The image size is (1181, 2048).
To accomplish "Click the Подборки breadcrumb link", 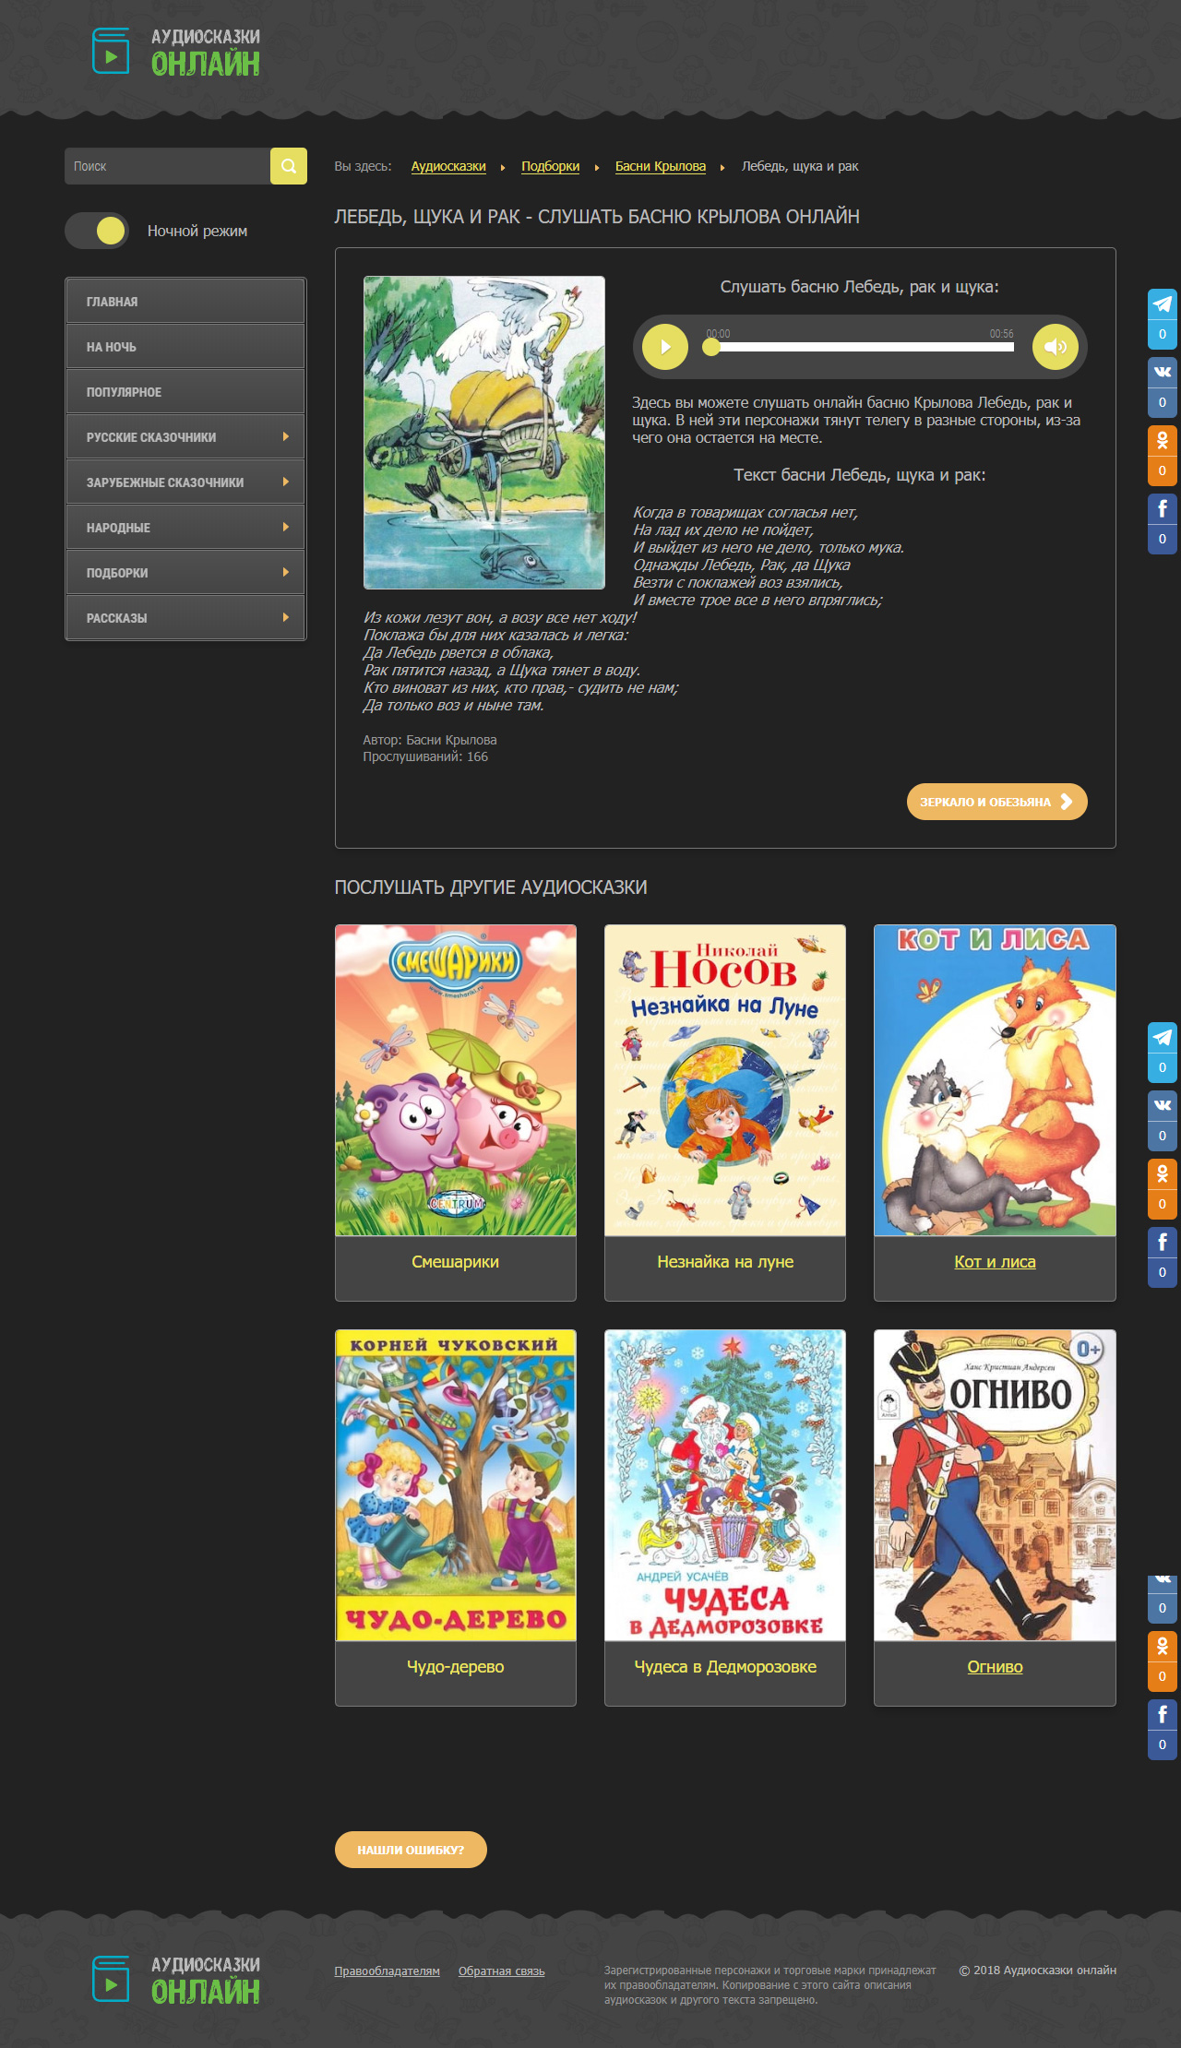I will point(551,166).
